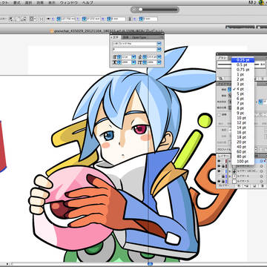This screenshot has width=267, height=267.
Task: Unlock layer レイヤー 4 via lock icon
Action: (x=223, y=177)
